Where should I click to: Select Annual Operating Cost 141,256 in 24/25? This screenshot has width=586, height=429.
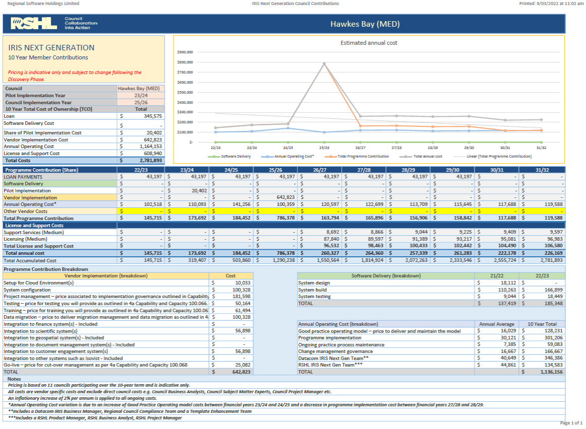pos(241,204)
